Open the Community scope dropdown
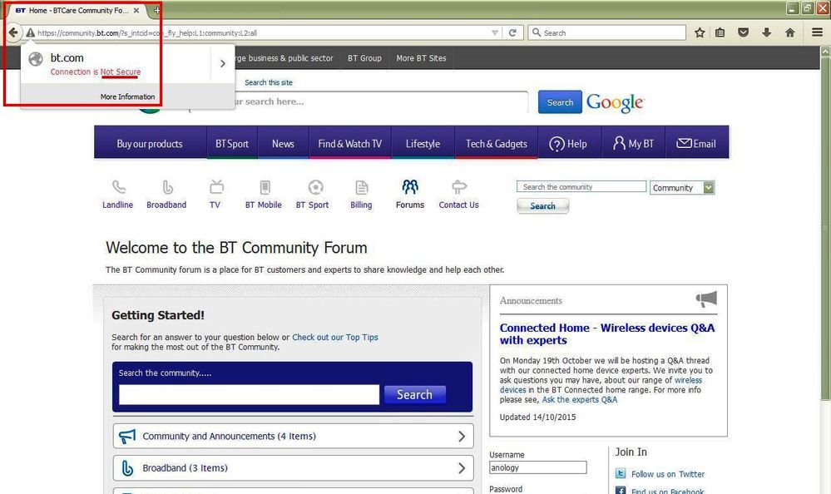The width and height of the screenshot is (831, 494). click(x=682, y=188)
